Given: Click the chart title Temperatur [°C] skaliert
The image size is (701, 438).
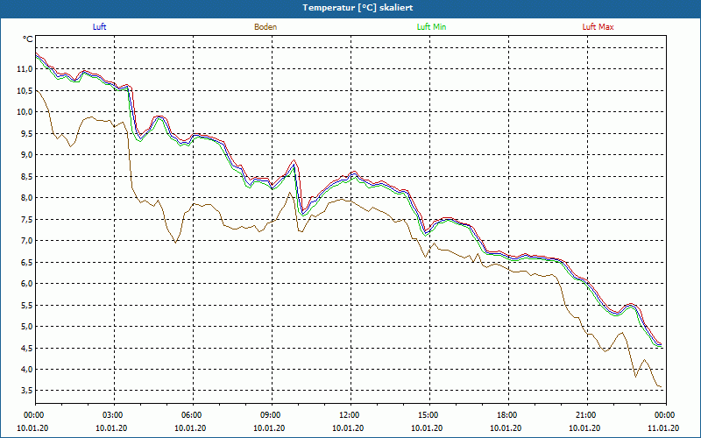Looking at the screenshot, I should 358,8.
